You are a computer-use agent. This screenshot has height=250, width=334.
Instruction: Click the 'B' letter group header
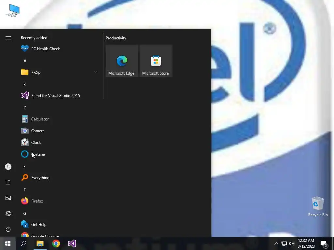click(x=24, y=85)
